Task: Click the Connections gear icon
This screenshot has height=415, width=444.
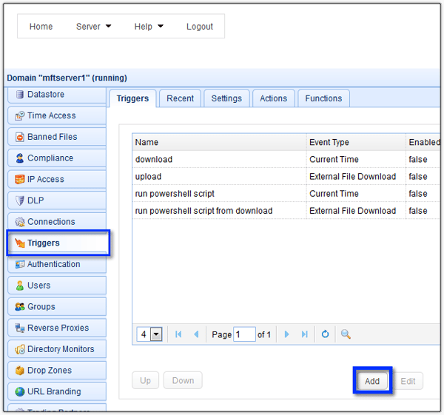Action: click(x=20, y=222)
